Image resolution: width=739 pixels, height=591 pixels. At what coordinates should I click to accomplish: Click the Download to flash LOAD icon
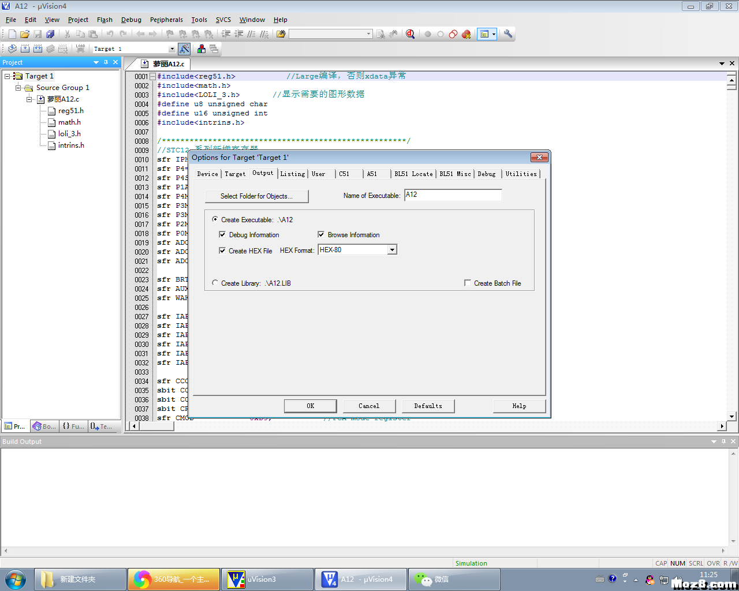coord(80,49)
